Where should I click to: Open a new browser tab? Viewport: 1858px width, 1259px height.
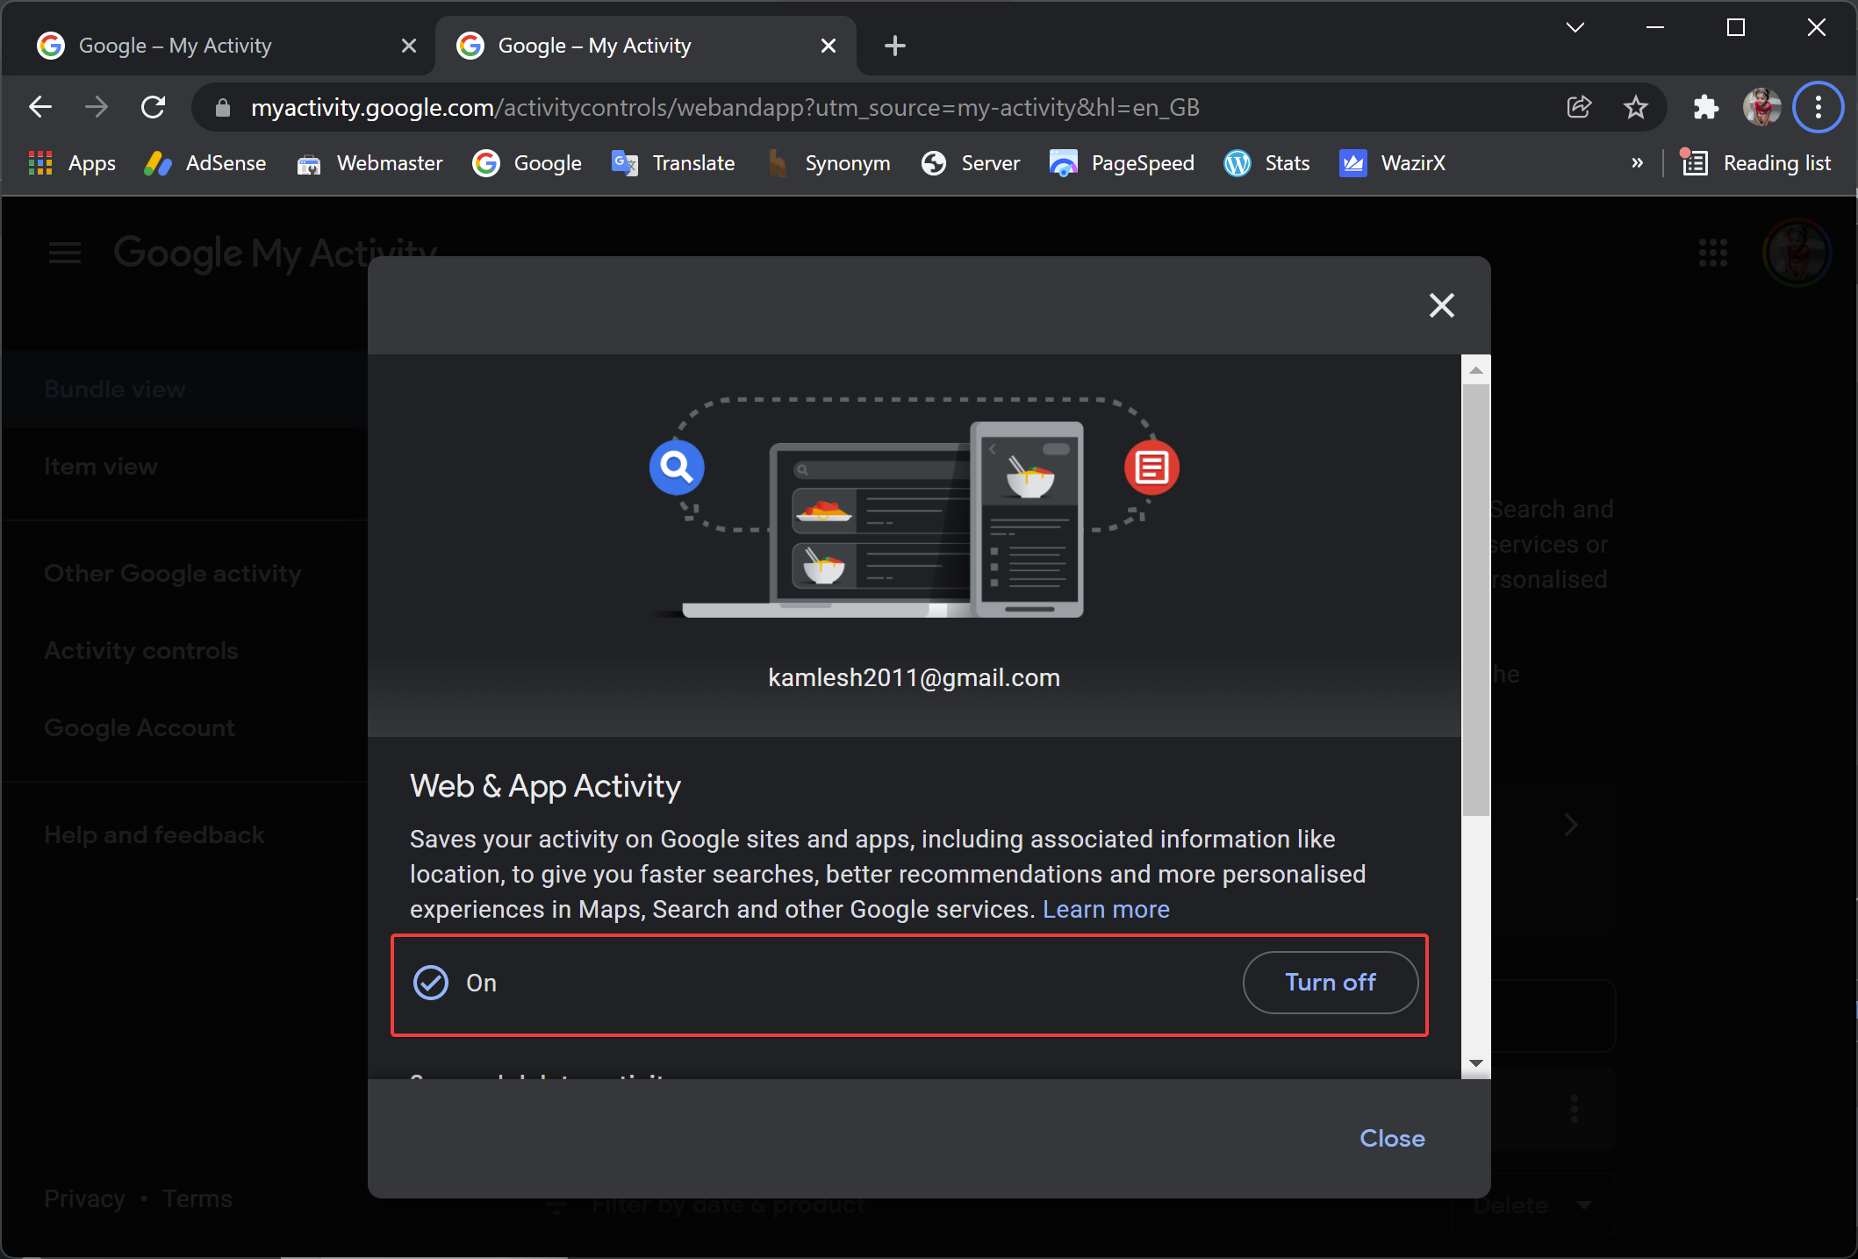[x=894, y=46]
